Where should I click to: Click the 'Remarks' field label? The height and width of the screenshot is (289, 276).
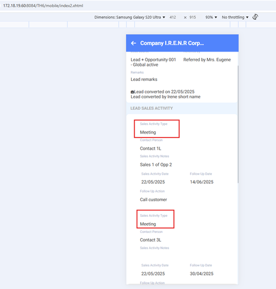[x=137, y=72]
